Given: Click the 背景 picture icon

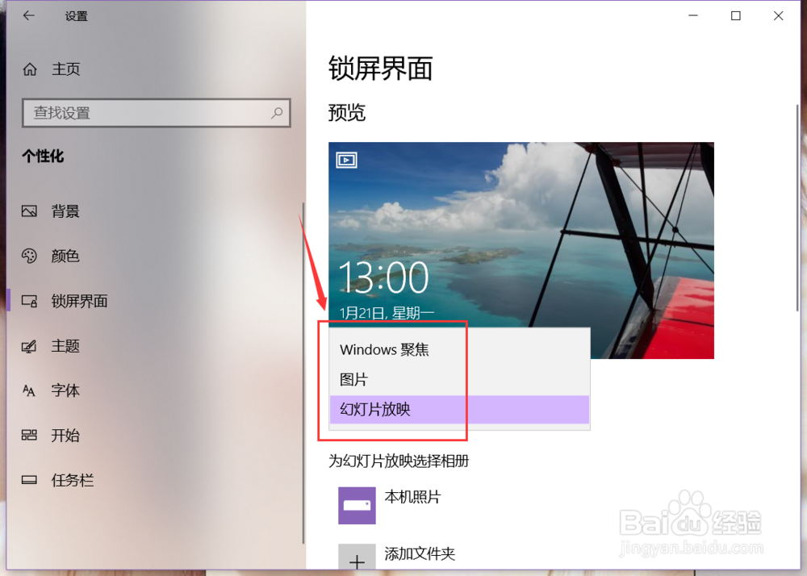Looking at the screenshot, I should tap(29, 211).
